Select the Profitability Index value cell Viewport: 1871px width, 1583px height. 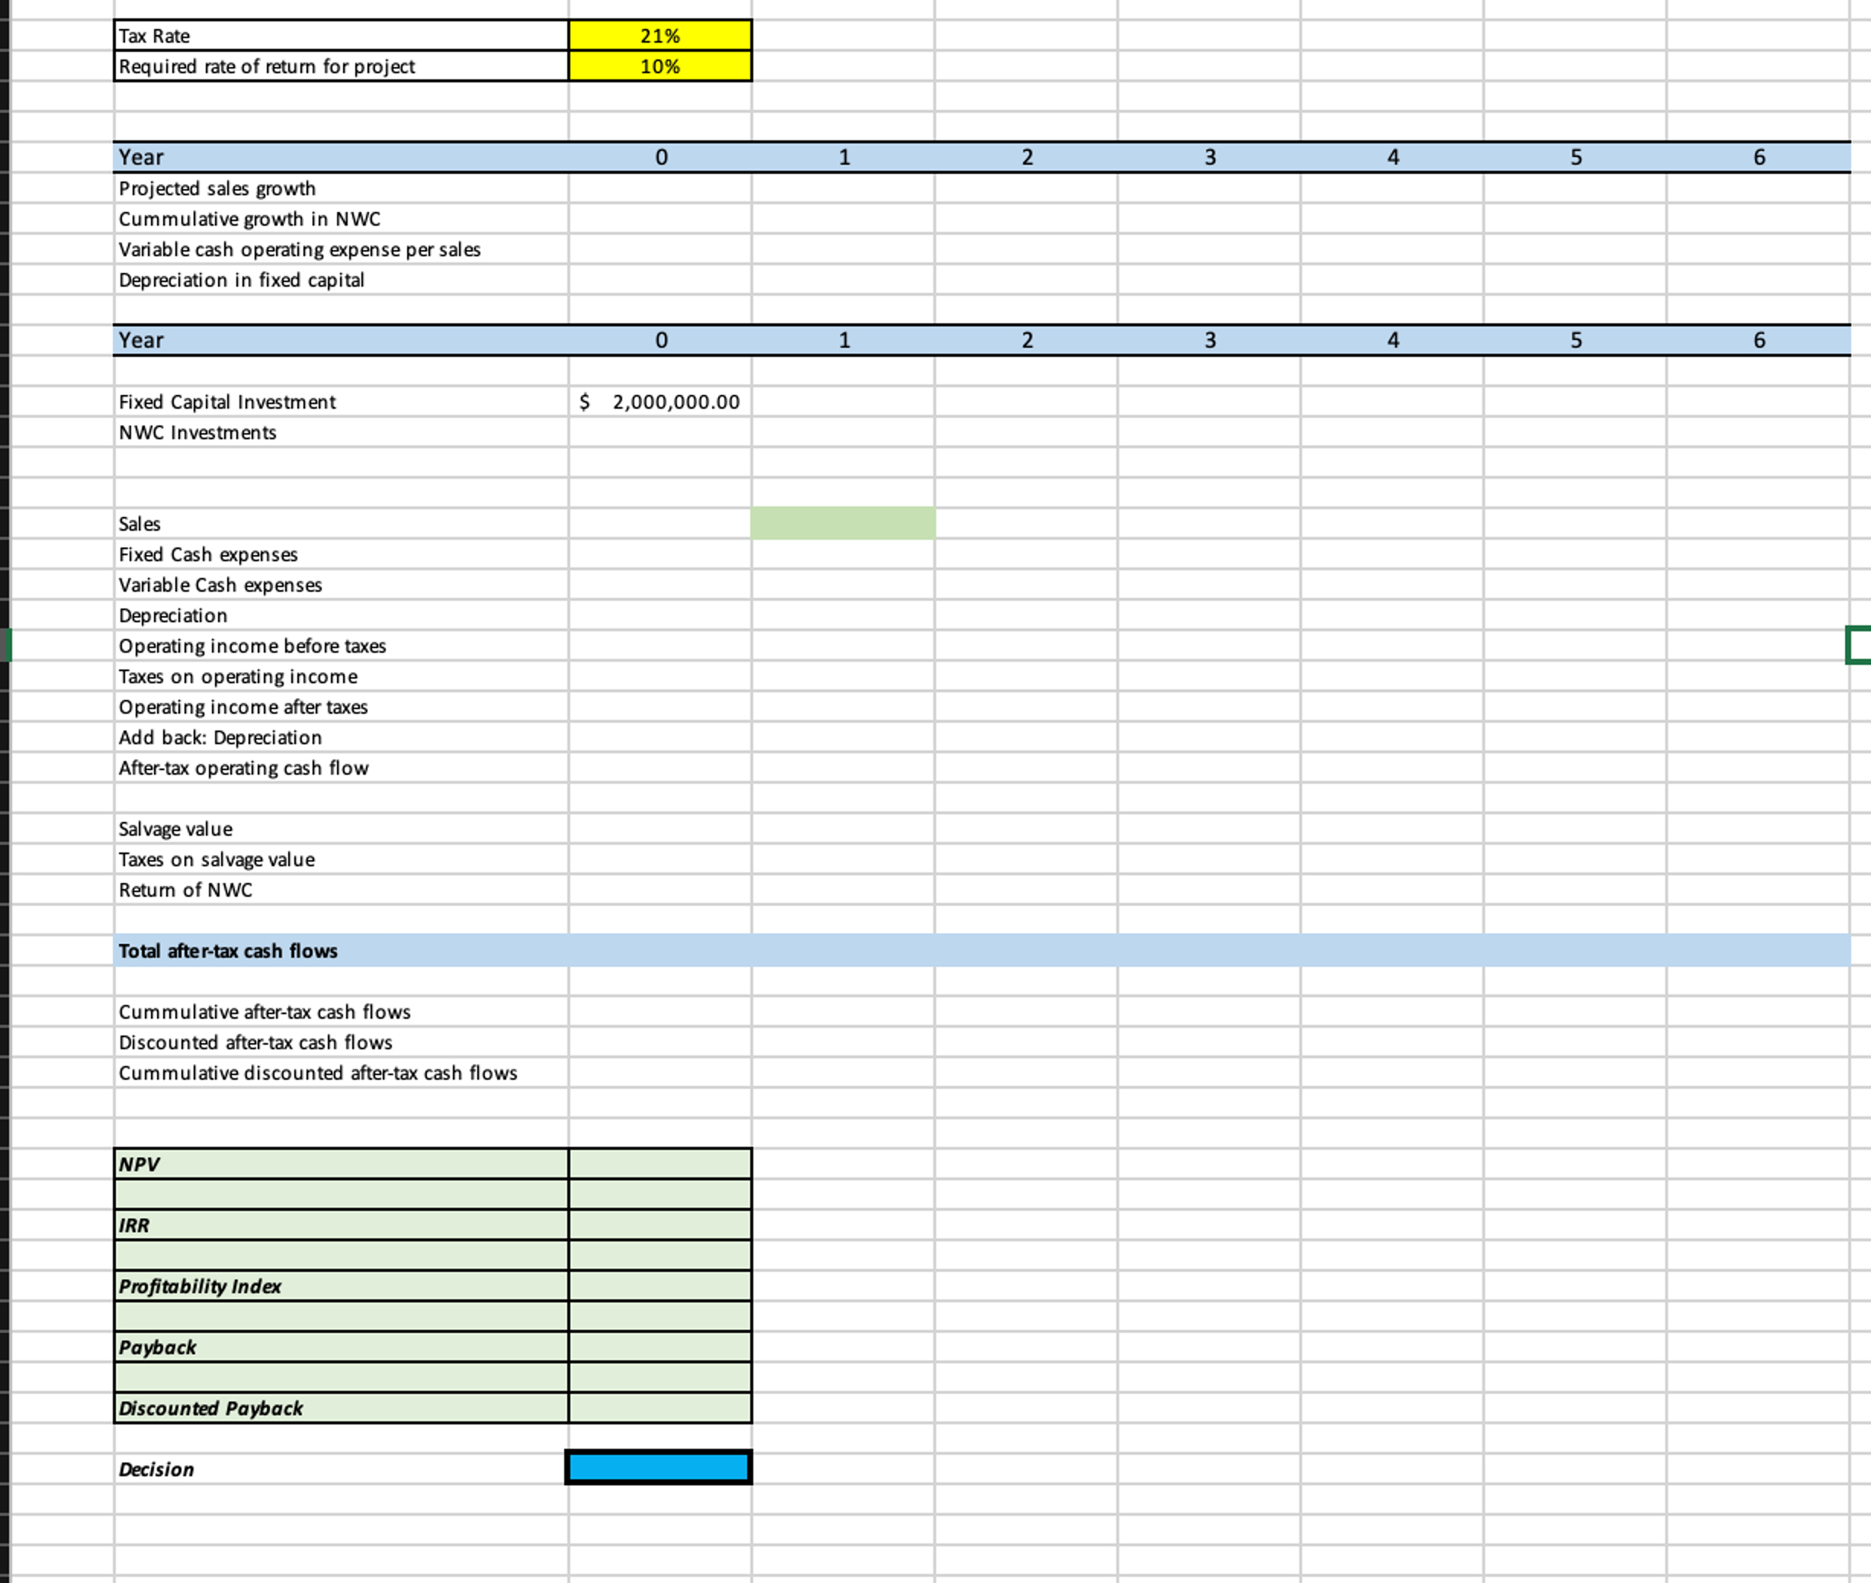point(660,1286)
